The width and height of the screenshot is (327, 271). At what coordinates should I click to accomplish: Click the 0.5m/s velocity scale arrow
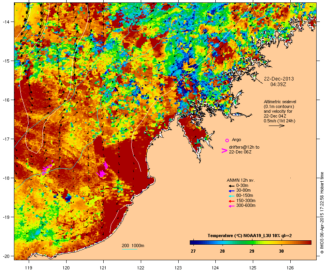[276, 126]
